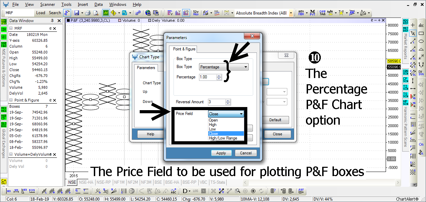Image resolution: width=426 pixels, height=202 pixels.
Task: Click the Point & Figure tab in Parameters
Action: [x=184, y=49]
